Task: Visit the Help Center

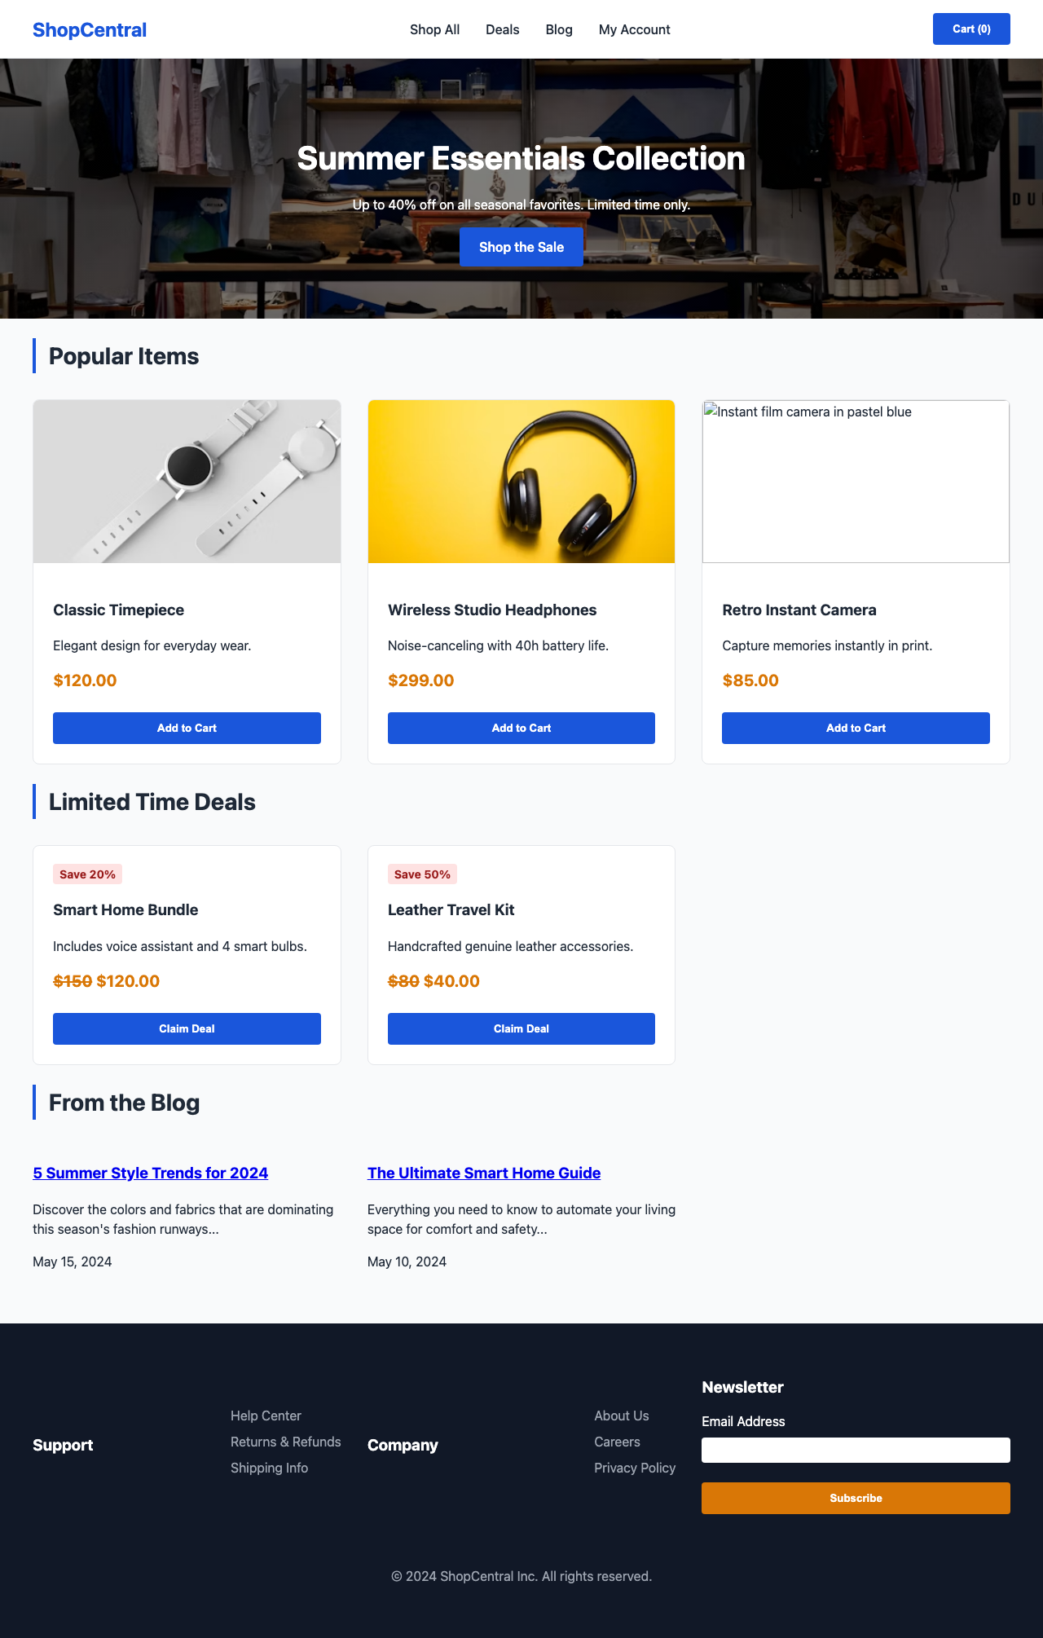Action: click(266, 1416)
